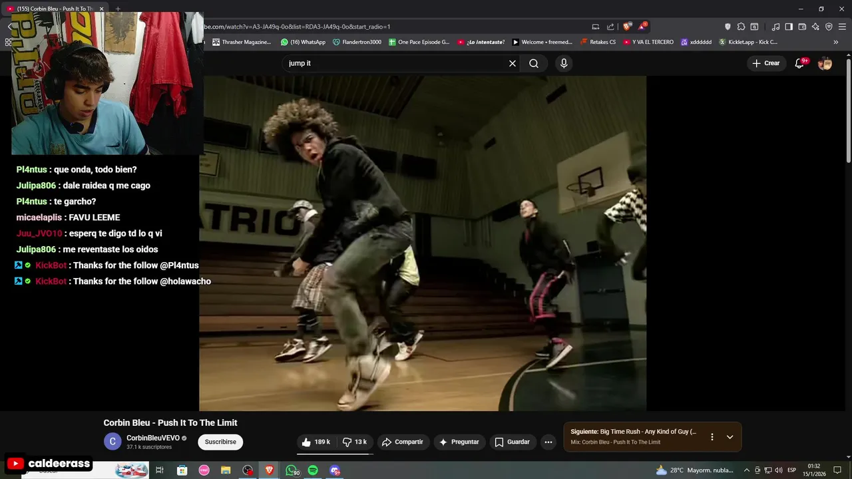Open CorbinBleuVEVO channel name link

(153, 438)
